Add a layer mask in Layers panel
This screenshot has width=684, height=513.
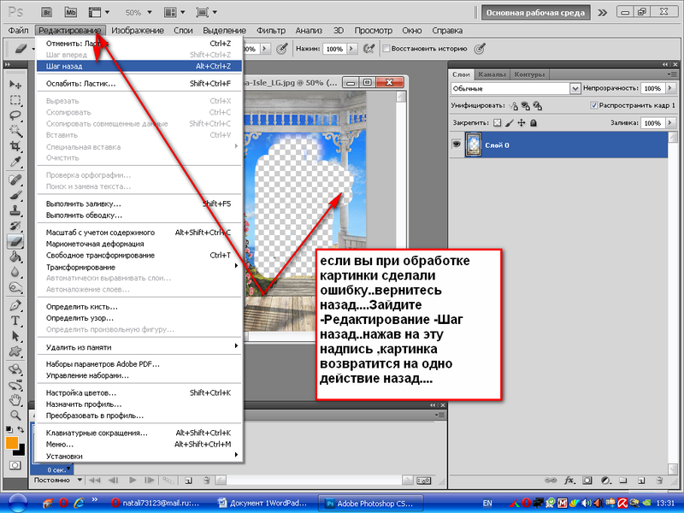[587, 481]
